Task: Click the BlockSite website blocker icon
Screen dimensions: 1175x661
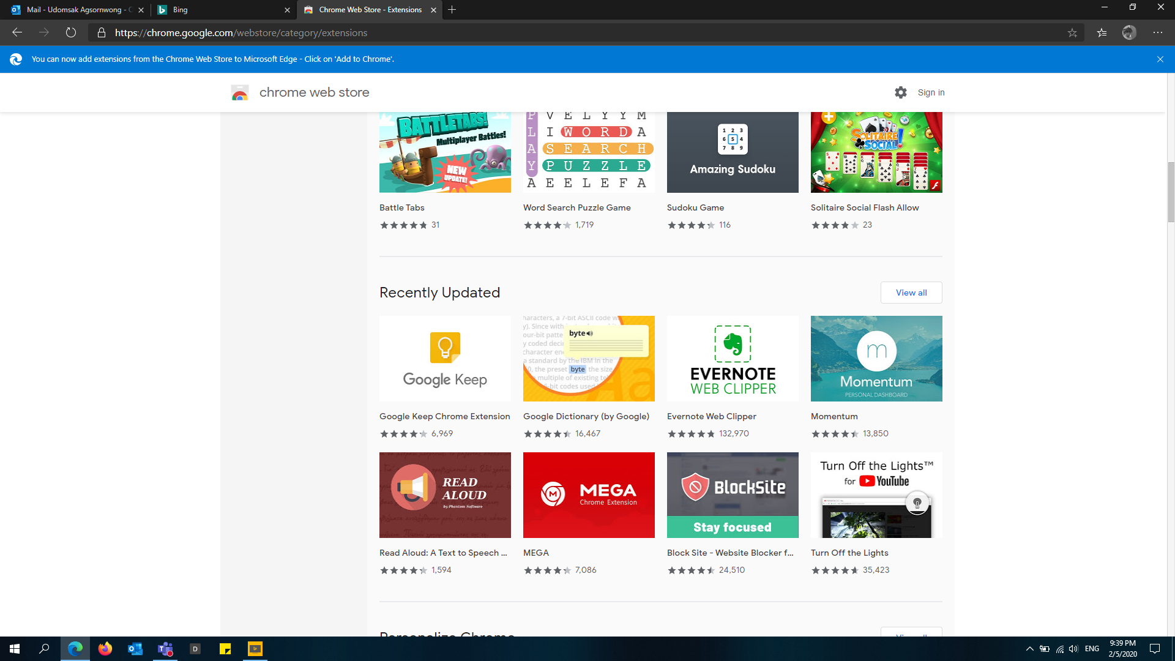Action: [x=732, y=495]
